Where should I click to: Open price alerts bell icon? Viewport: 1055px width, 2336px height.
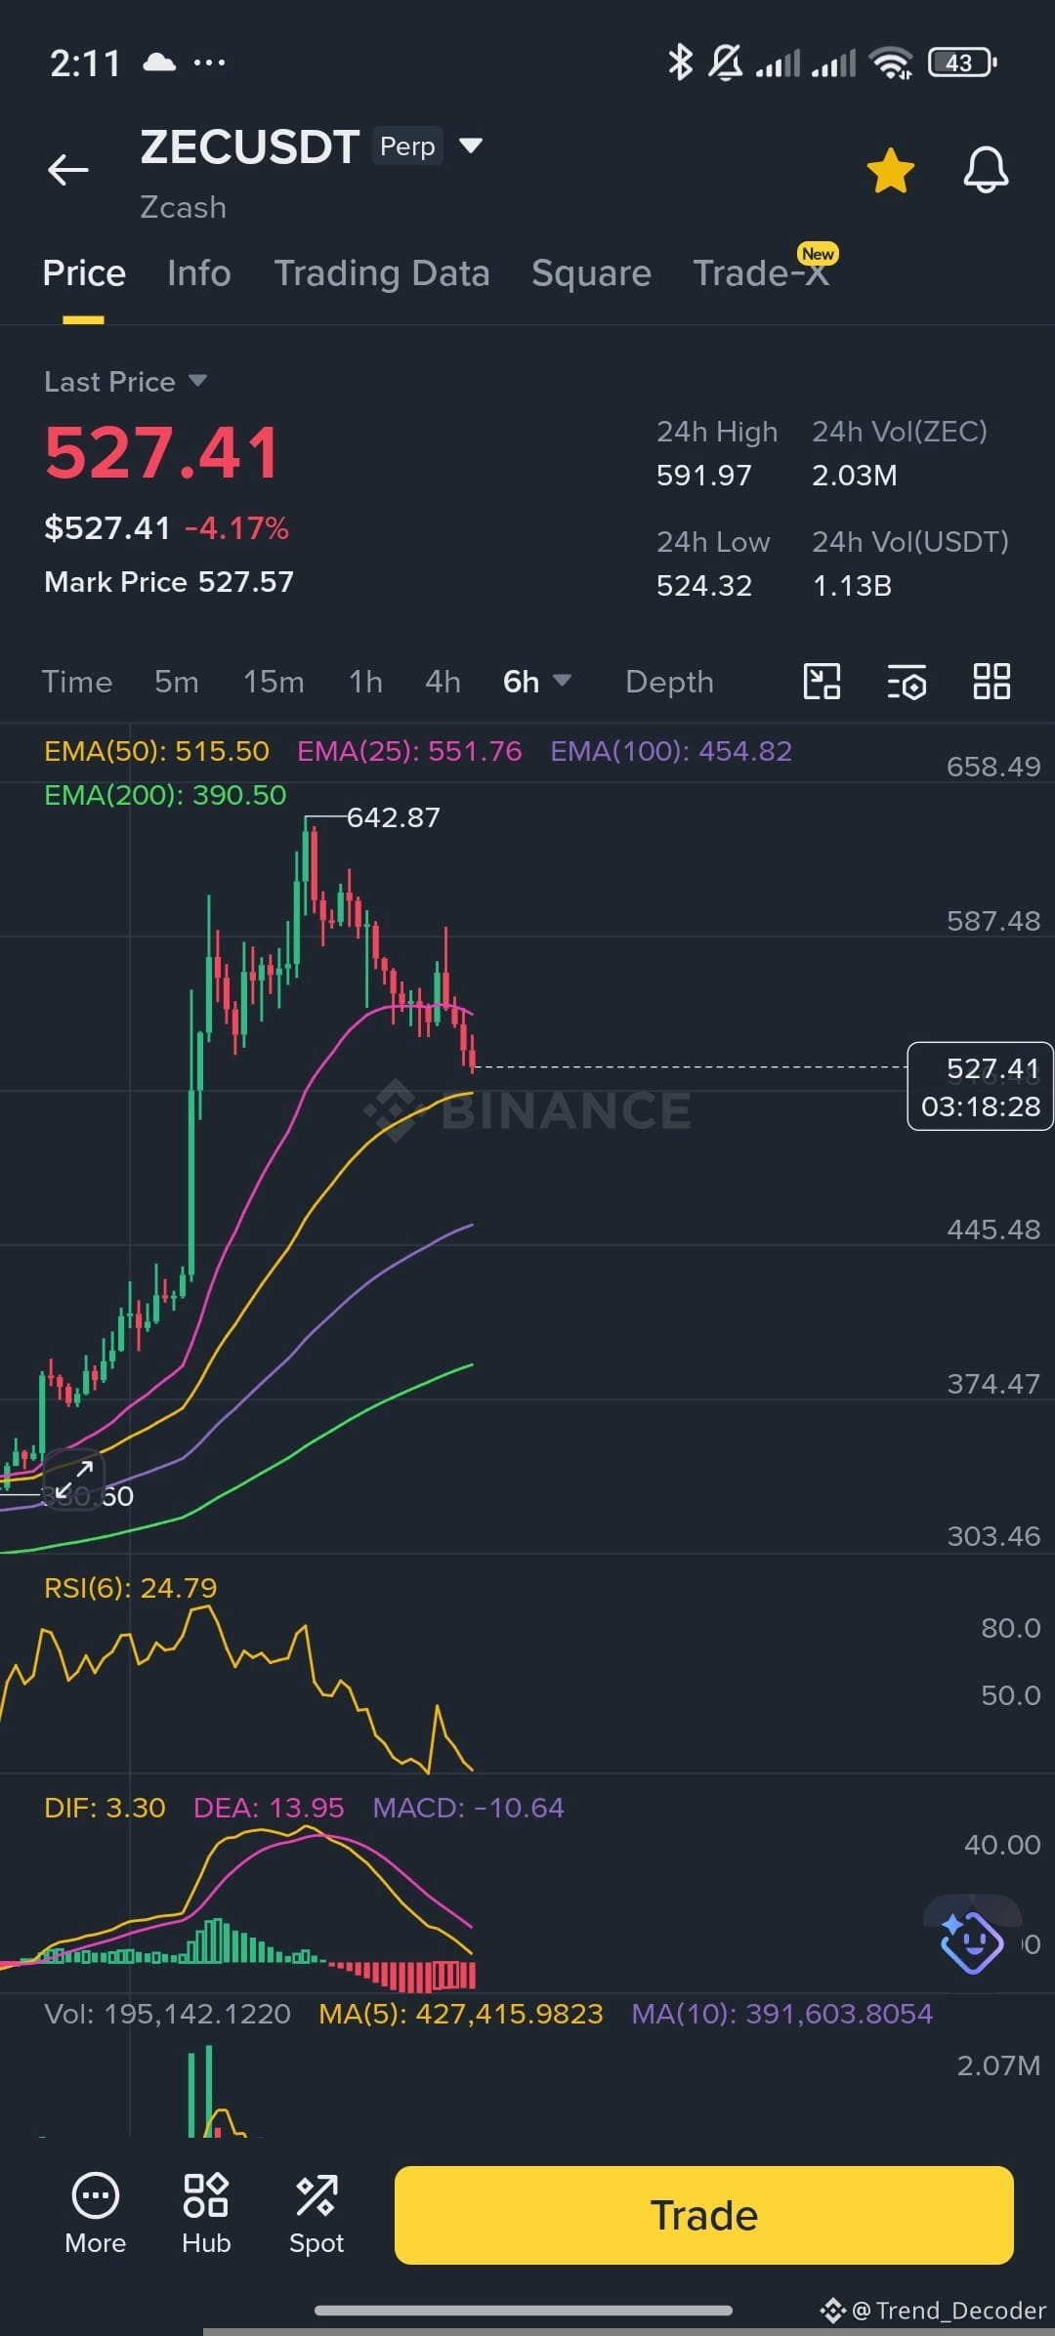pyautogui.click(x=986, y=170)
